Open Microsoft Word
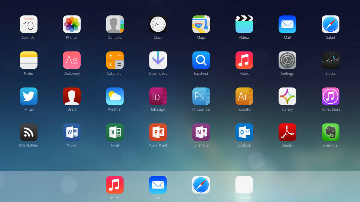 tap(72, 132)
